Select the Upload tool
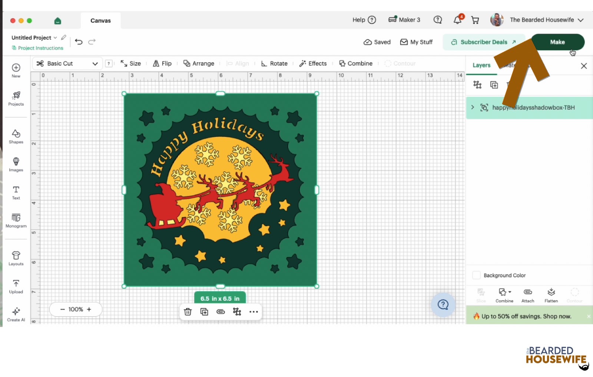The image size is (593, 377). 16,287
